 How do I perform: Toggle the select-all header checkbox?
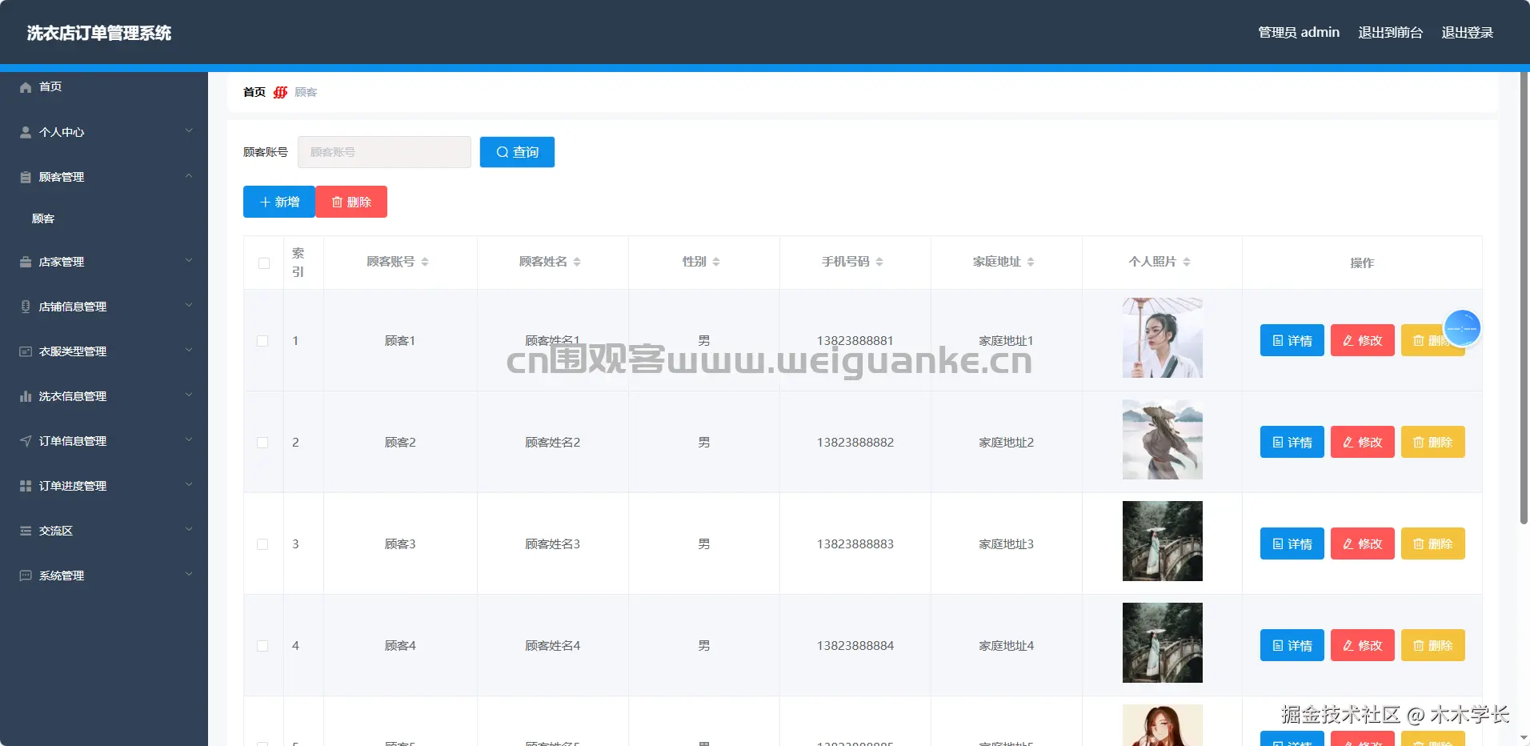[264, 263]
